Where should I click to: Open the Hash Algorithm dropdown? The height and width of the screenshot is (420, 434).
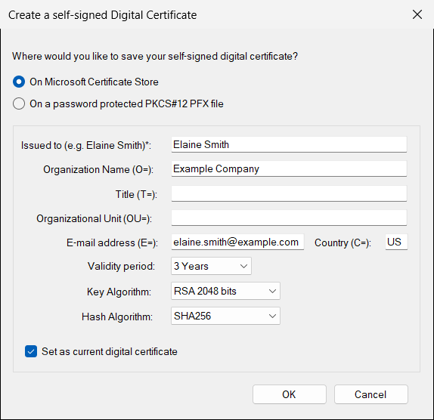tap(225, 316)
